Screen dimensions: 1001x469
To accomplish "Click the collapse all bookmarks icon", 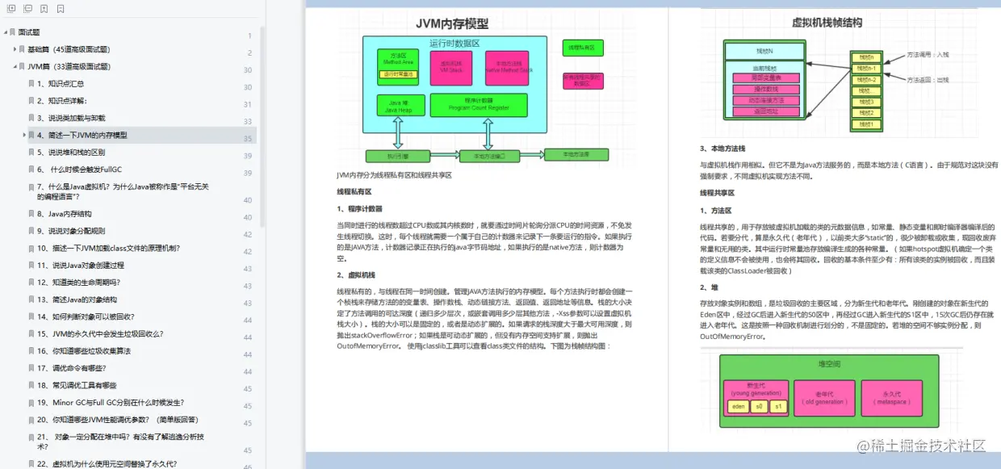I will [27, 9].
